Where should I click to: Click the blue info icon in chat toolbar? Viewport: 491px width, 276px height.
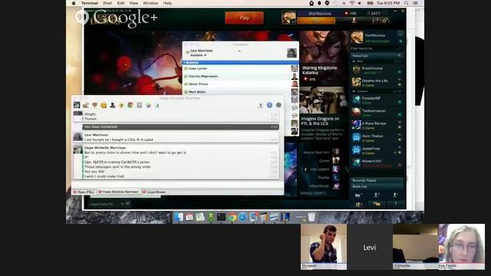269,105
